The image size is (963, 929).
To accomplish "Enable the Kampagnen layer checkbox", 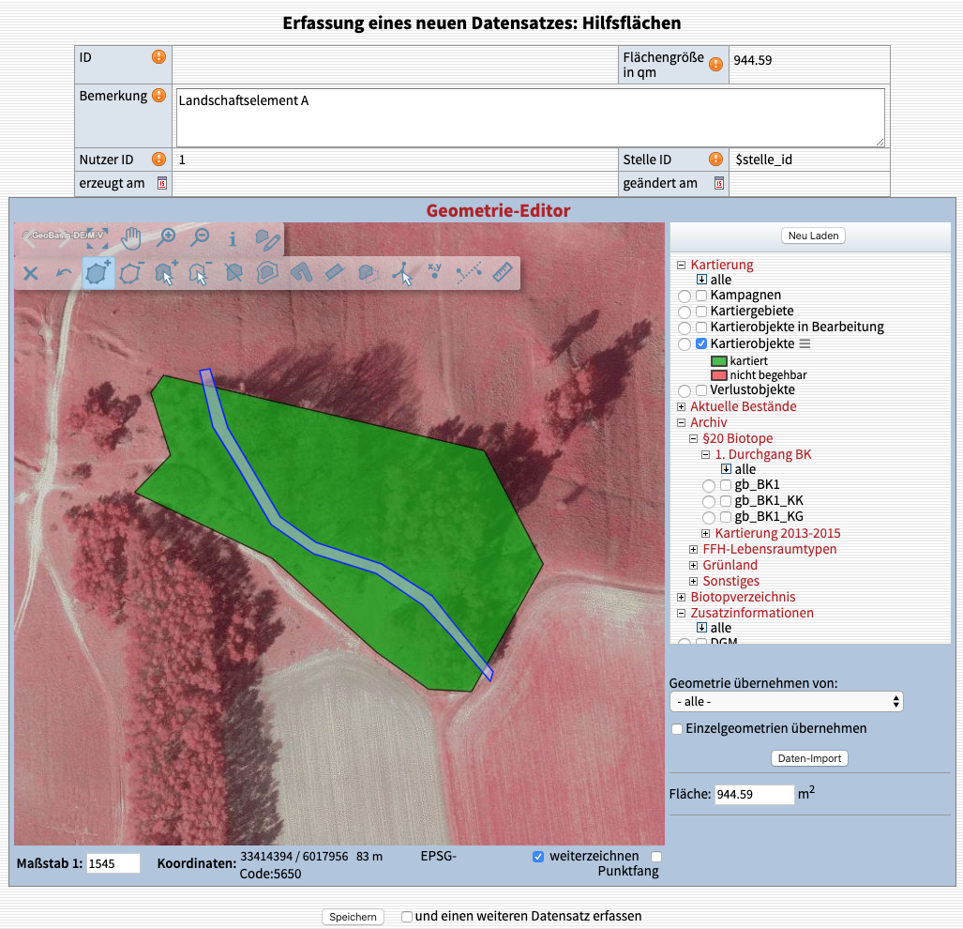I will (x=701, y=296).
